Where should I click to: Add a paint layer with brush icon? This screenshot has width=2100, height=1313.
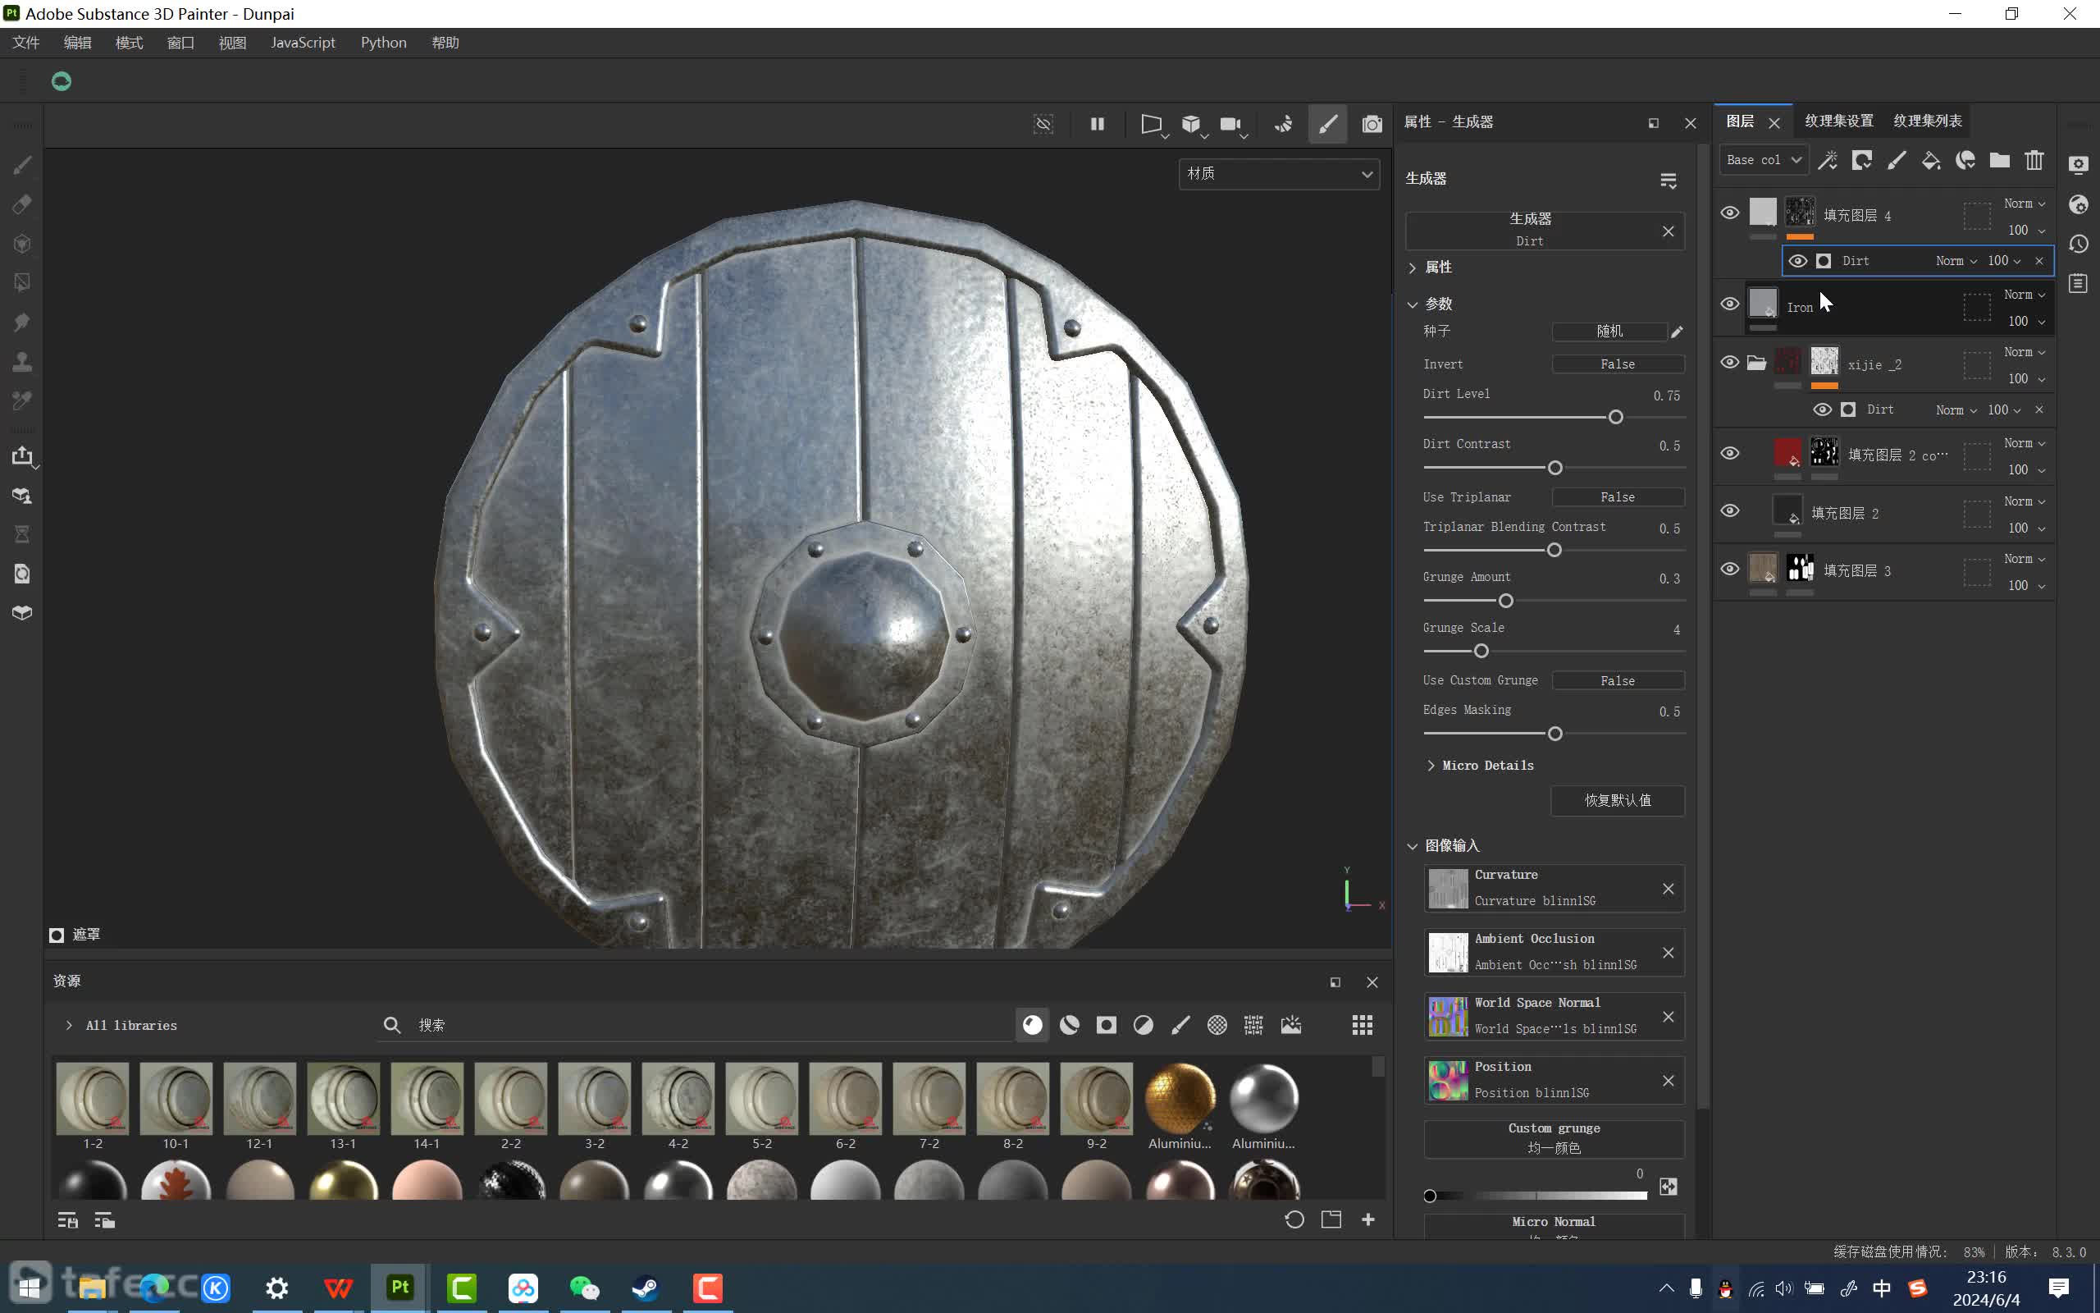1897,160
